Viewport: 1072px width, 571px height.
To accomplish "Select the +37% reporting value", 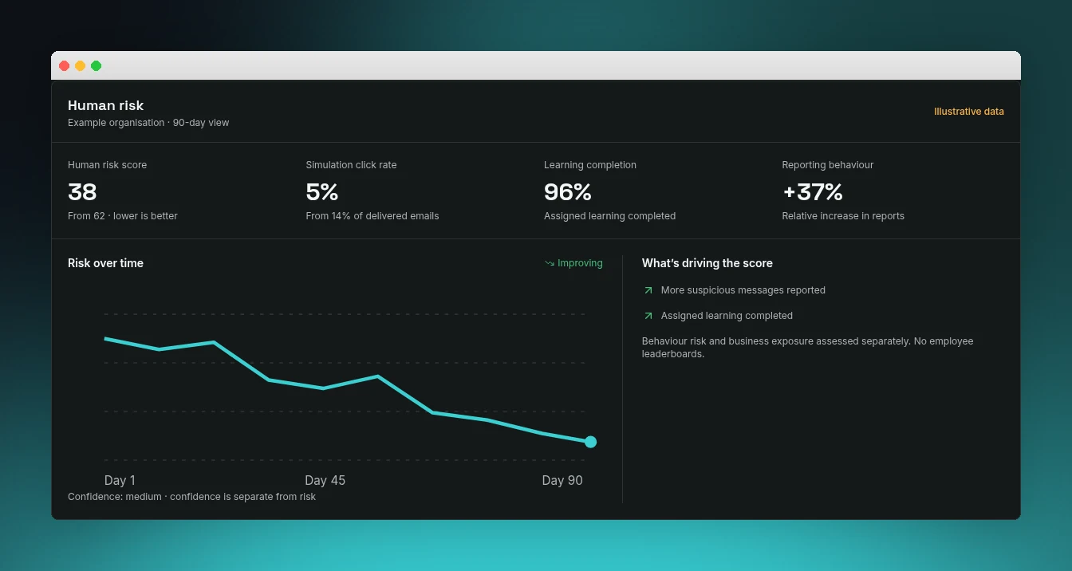I will tap(813, 192).
